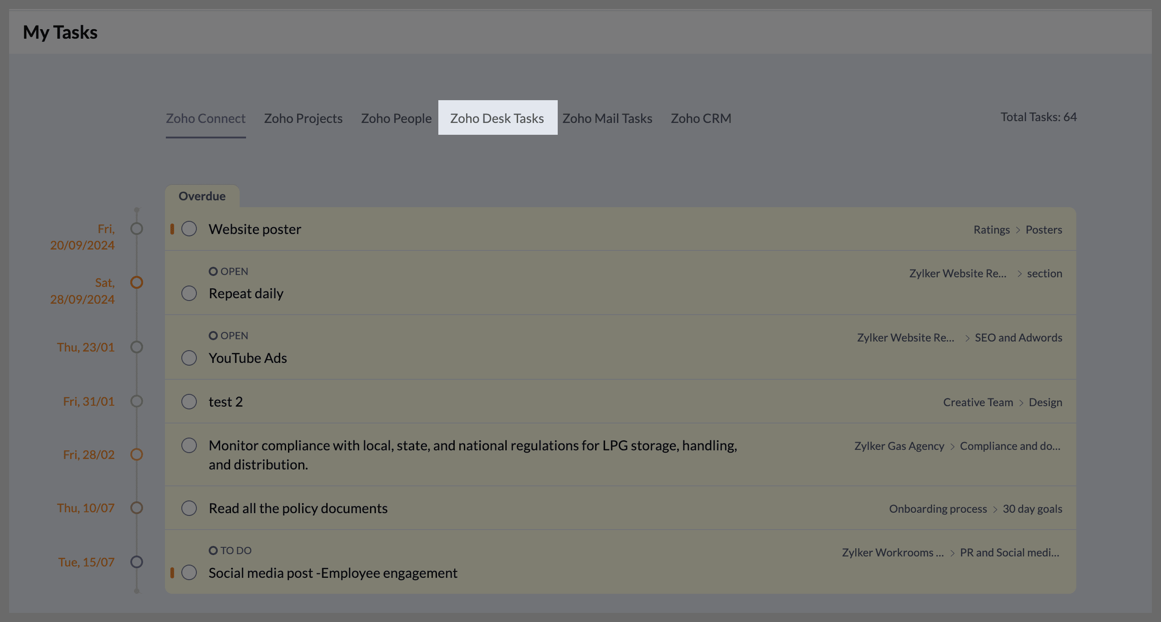This screenshot has width=1161, height=622.
Task: Switch to the Zoho CRM tab
Action: pos(701,118)
